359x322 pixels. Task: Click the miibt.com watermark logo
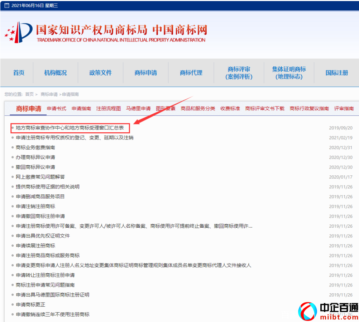click(329, 311)
